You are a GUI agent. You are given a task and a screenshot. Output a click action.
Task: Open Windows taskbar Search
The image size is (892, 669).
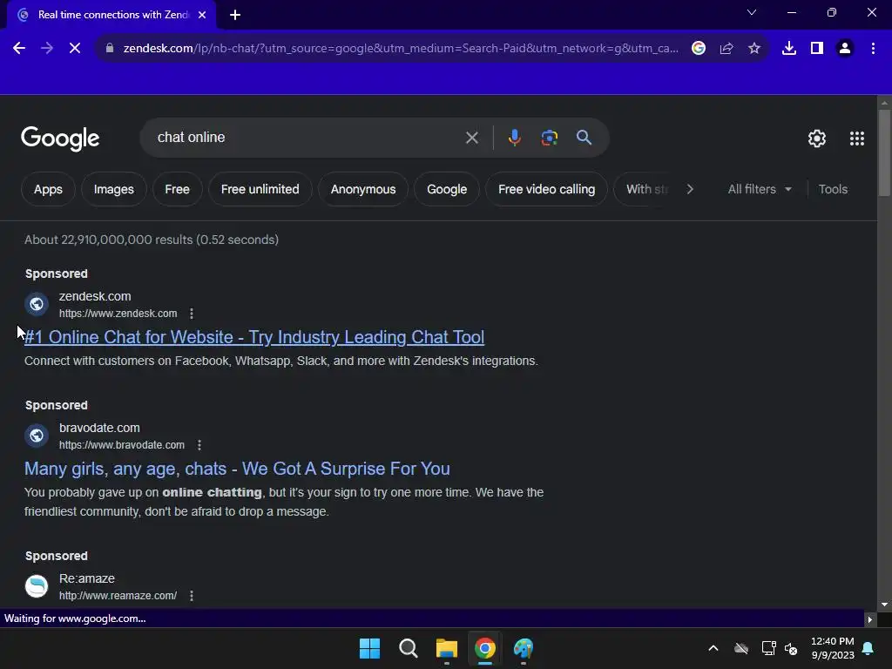[408, 648]
